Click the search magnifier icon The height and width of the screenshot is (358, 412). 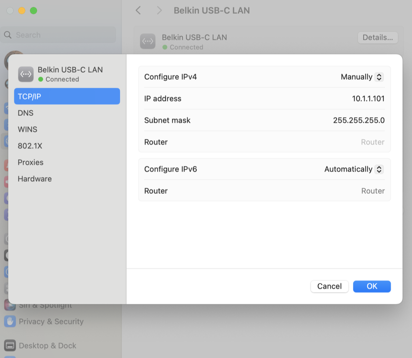(x=8, y=35)
